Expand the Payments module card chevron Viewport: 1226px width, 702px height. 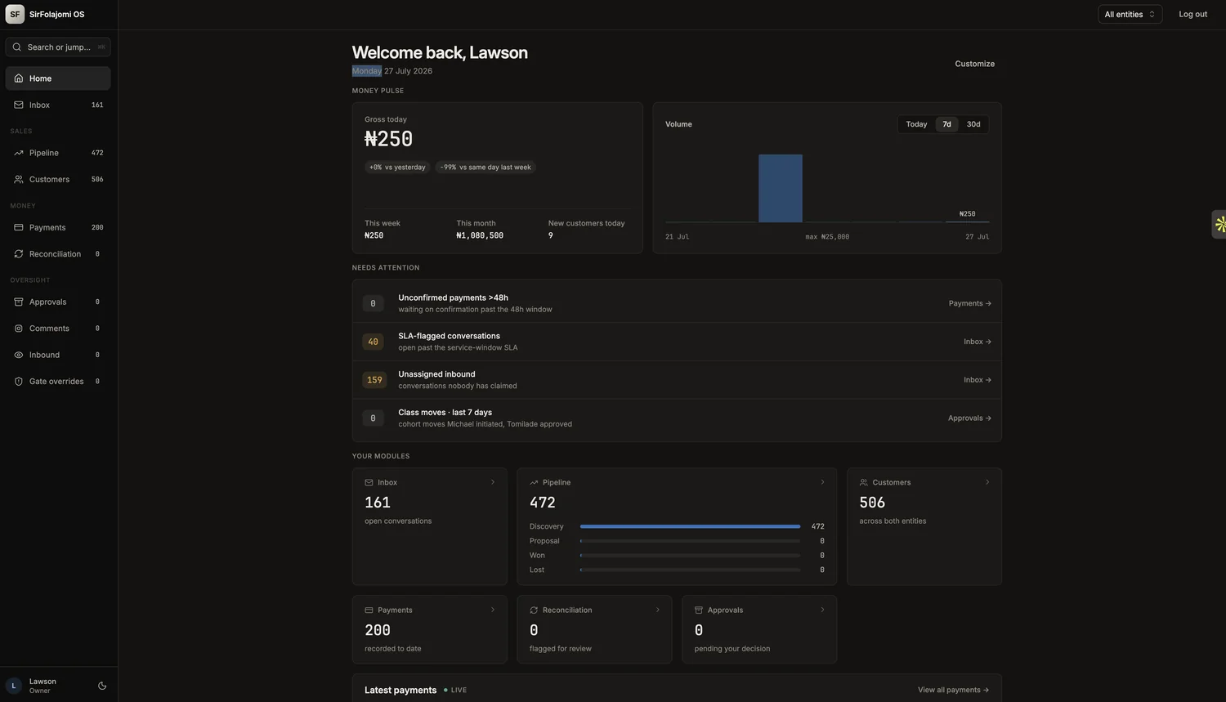click(x=493, y=610)
